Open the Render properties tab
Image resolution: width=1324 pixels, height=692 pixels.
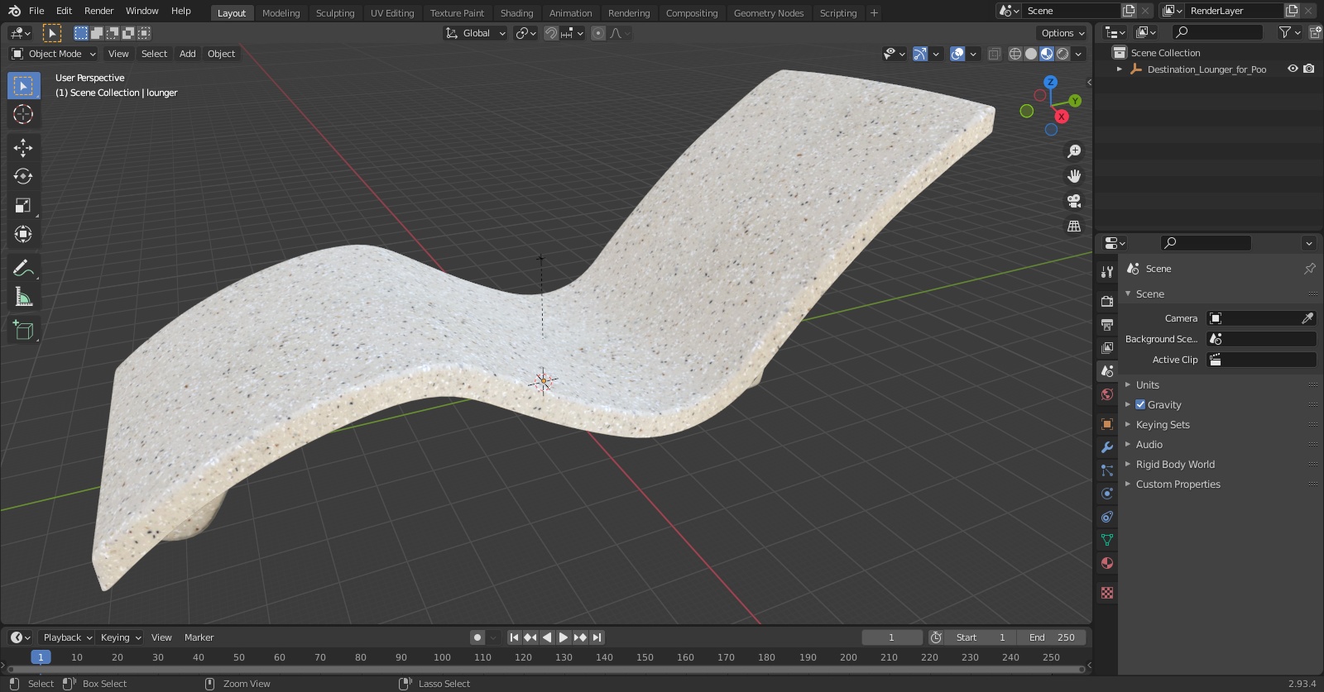click(x=1106, y=302)
